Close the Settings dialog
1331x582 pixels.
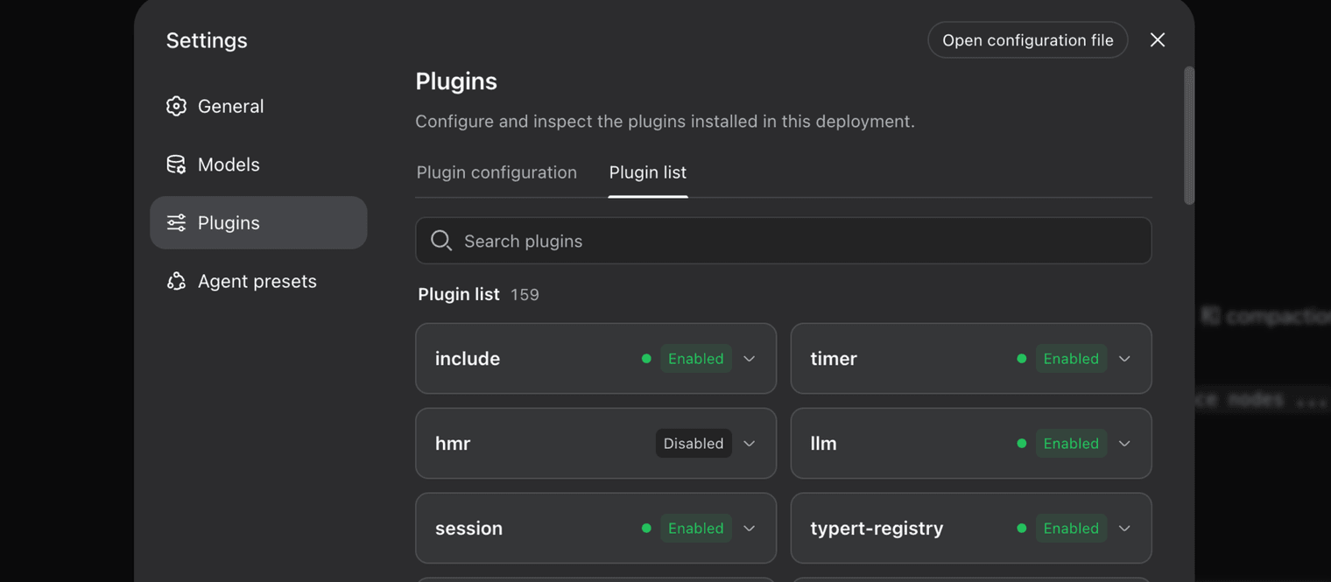(1158, 40)
